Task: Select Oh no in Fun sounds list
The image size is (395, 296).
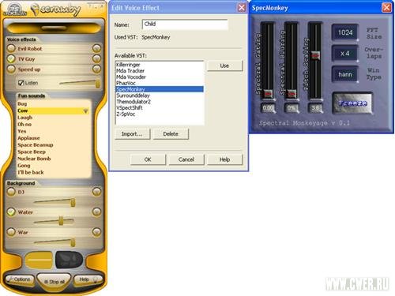Action: click(x=24, y=124)
